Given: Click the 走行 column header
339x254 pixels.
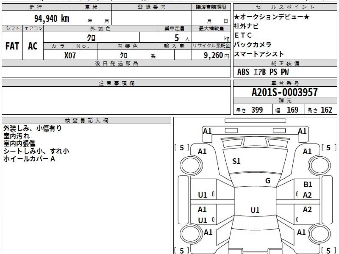Looking at the screenshot, I should [36, 7].
